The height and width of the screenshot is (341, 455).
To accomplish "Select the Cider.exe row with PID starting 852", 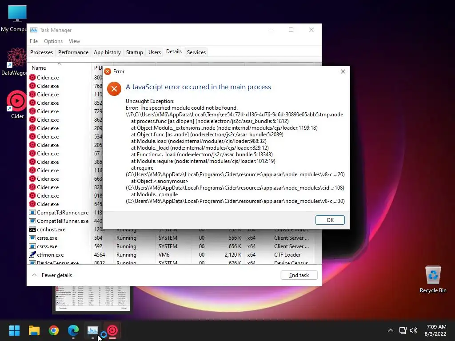I will pos(66,103).
